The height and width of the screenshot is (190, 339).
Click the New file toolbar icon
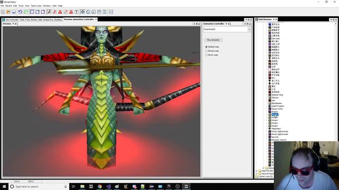coord(3,12)
